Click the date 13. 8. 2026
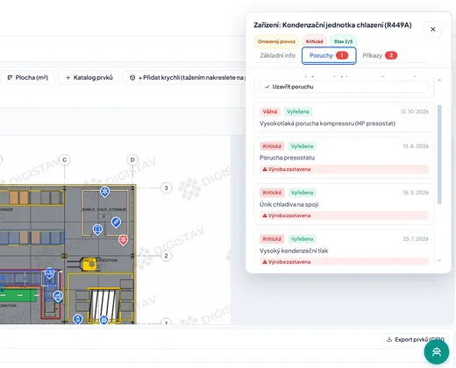The width and height of the screenshot is (456, 368). tap(416, 146)
